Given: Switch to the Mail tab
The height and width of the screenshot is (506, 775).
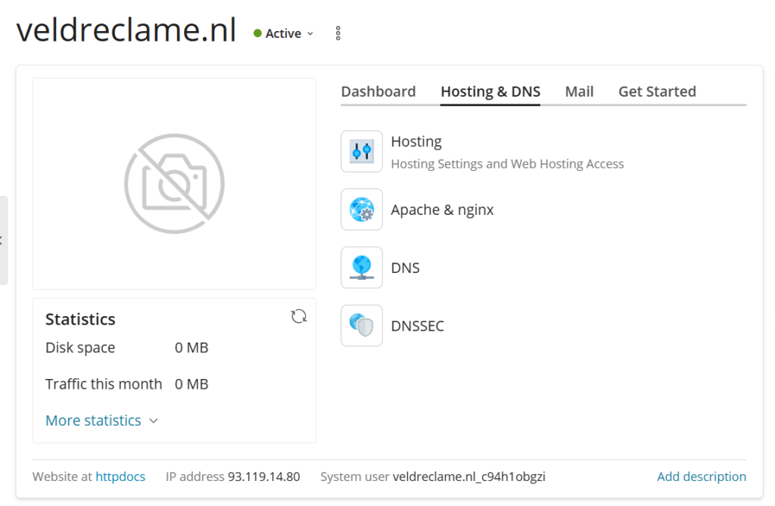Looking at the screenshot, I should 579,91.
